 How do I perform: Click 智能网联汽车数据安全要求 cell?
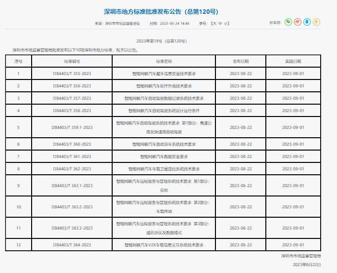click(x=164, y=156)
